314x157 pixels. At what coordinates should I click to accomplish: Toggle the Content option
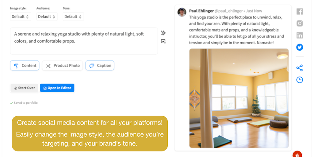tap(25, 65)
